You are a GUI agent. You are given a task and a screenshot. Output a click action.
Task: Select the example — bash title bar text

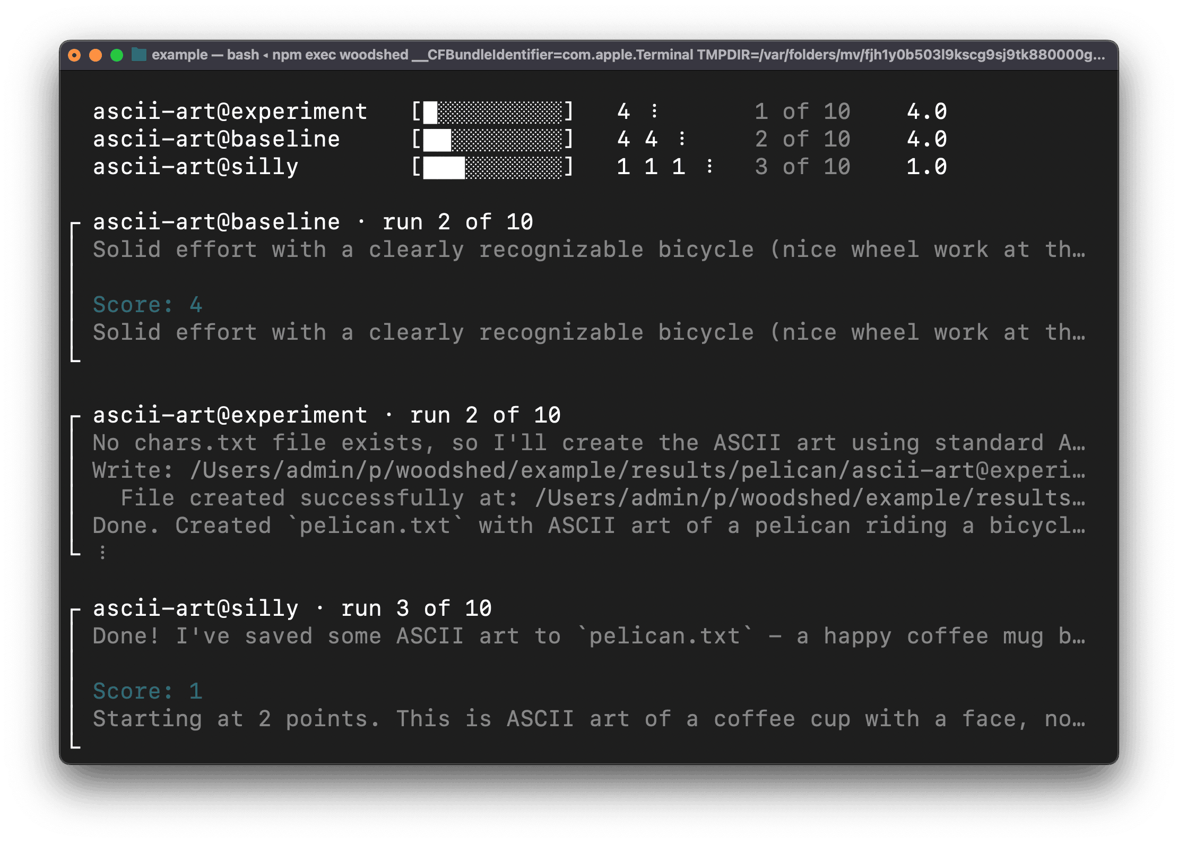tap(204, 54)
